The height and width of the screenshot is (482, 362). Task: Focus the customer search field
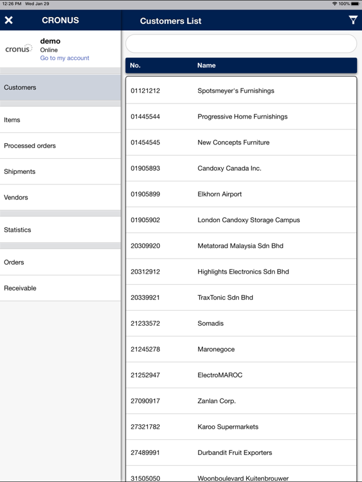241,44
